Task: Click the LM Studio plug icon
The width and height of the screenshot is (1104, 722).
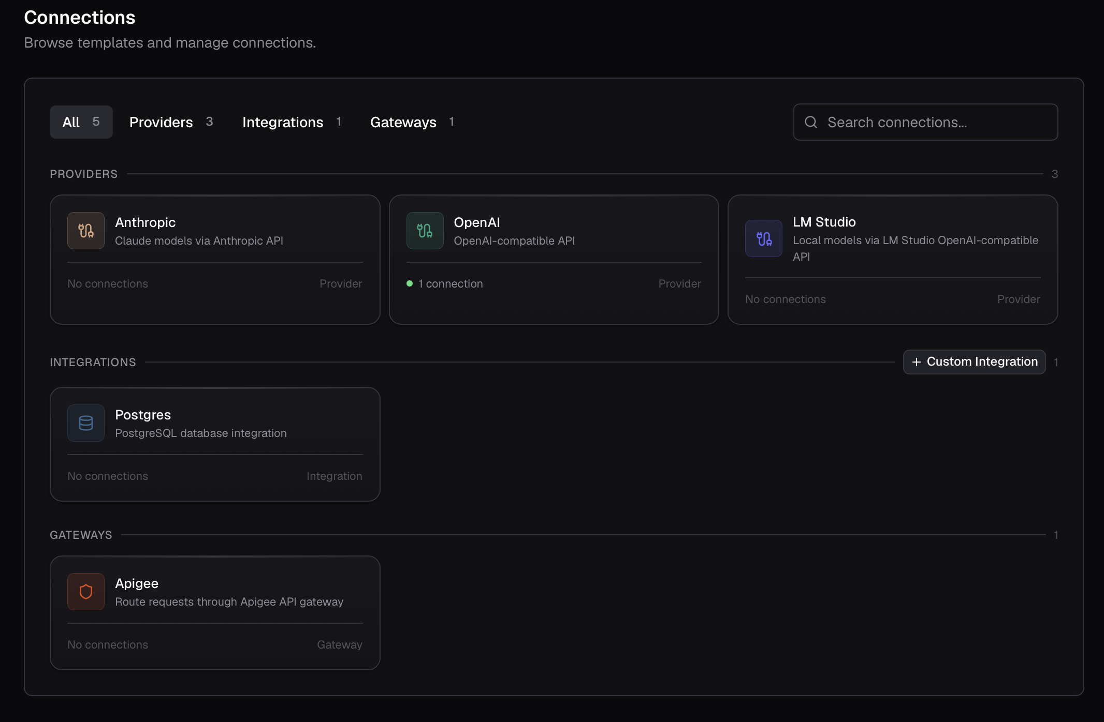Action: tap(764, 238)
